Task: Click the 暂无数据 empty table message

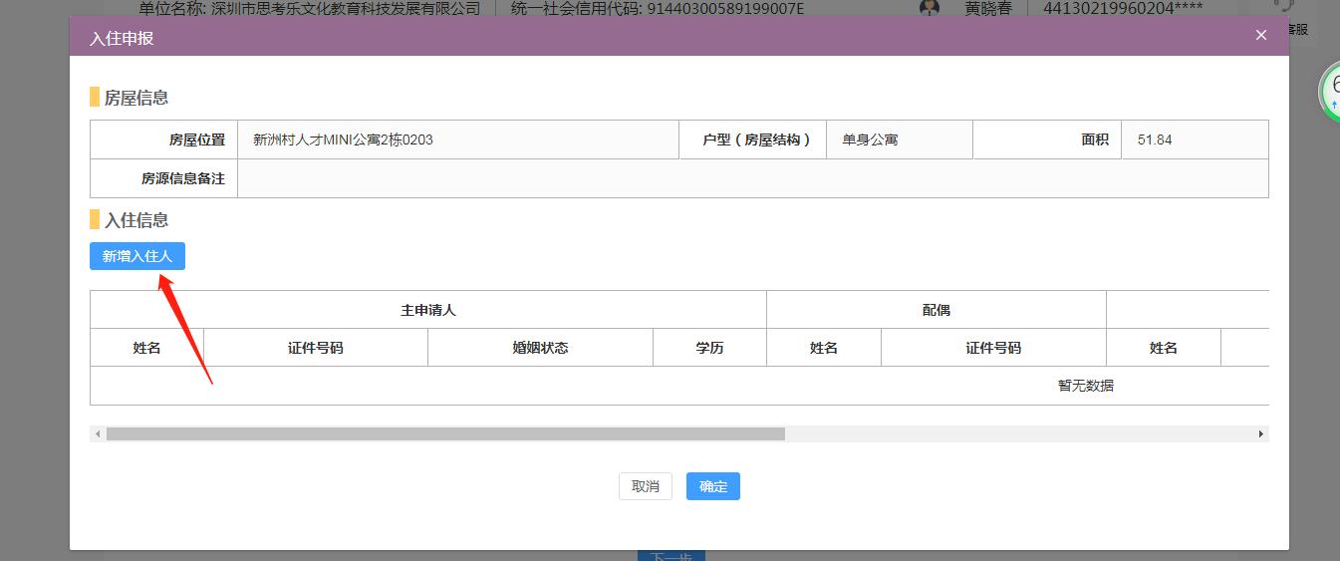Action: tap(1086, 386)
